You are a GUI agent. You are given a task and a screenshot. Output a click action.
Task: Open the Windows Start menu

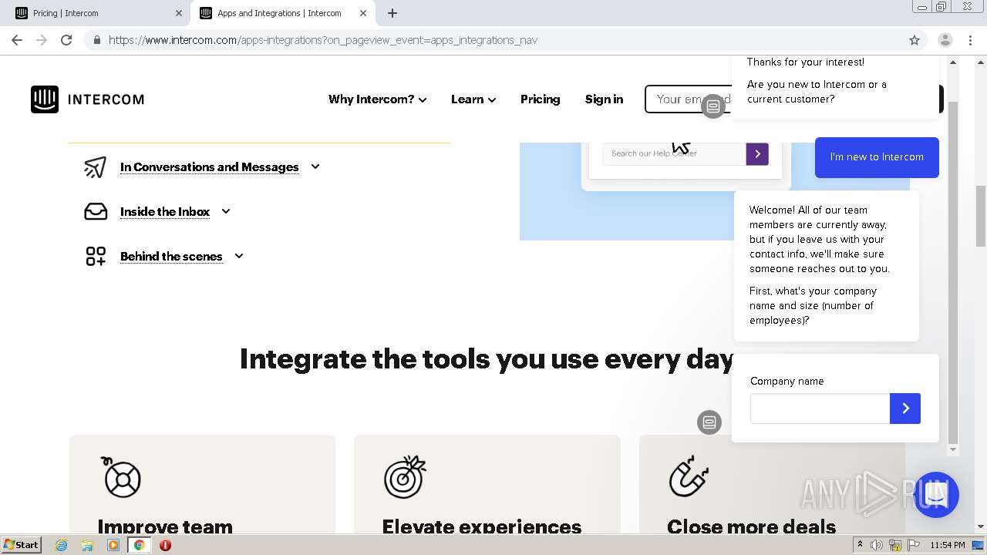pos(22,545)
